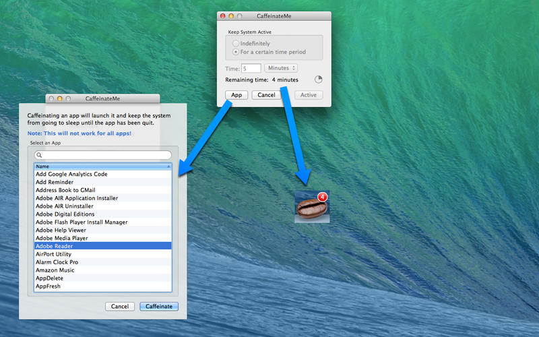Click the App button
The width and height of the screenshot is (539, 337).
[x=236, y=95]
